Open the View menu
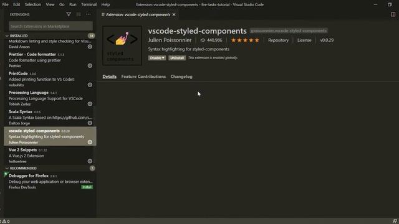The image size is (399, 224). [50, 4]
